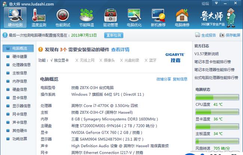Open V3.57更新说明 in 官方日志

click(206, 54)
